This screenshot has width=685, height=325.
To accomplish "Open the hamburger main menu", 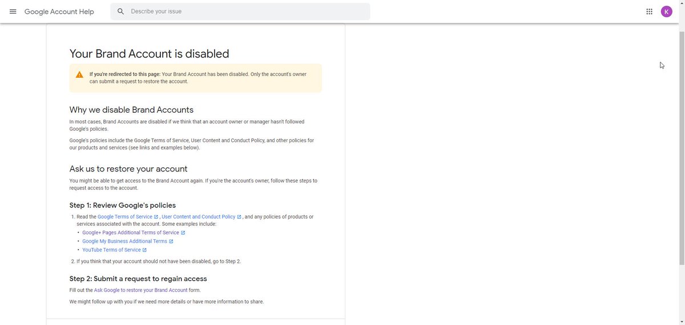I will pyautogui.click(x=13, y=11).
